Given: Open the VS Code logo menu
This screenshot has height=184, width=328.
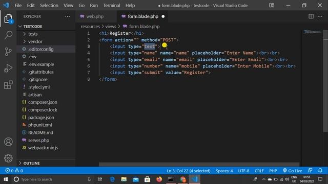Looking at the screenshot, I should 6,5.
